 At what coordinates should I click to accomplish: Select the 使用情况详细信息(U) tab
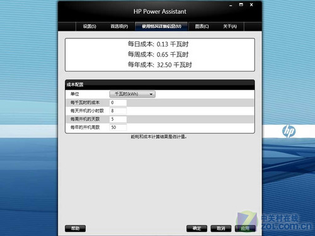(161, 26)
